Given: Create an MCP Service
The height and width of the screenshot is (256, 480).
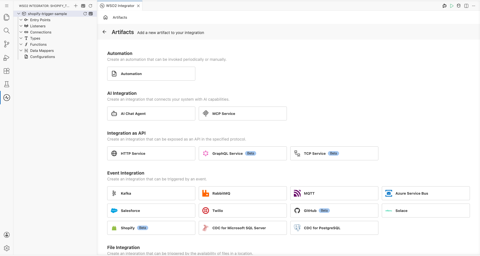Looking at the screenshot, I should (243, 113).
